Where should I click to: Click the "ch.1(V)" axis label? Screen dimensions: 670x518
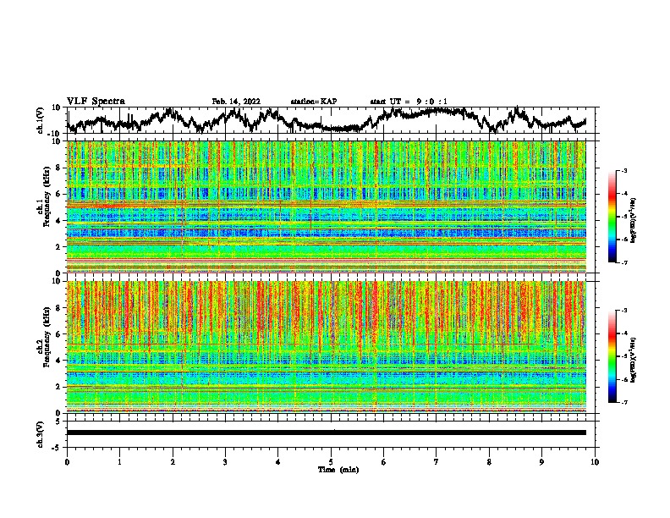pos(41,120)
